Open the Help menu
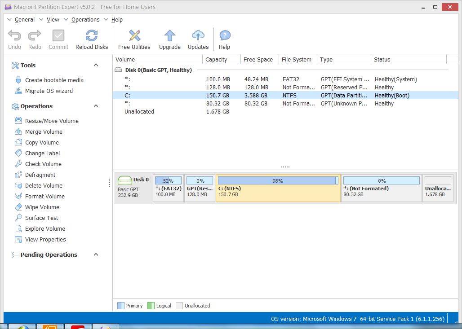 click(117, 20)
